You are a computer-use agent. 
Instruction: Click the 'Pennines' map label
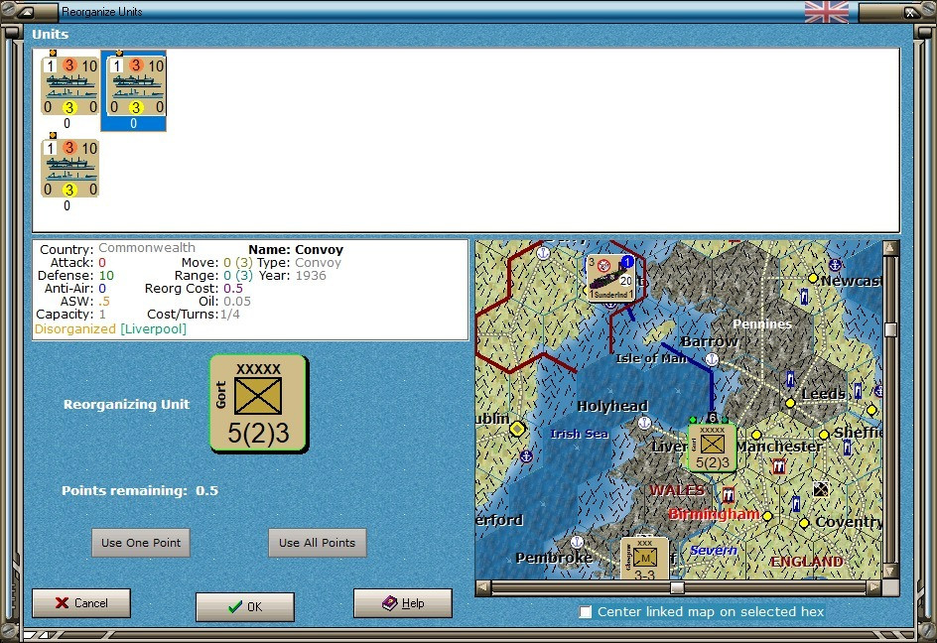click(762, 323)
